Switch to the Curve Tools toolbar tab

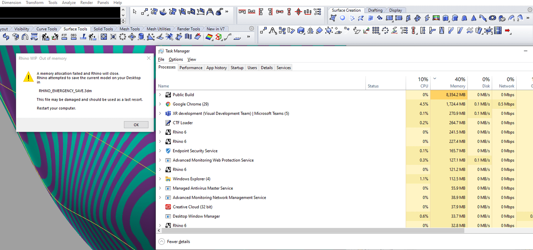pyautogui.click(x=47, y=29)
